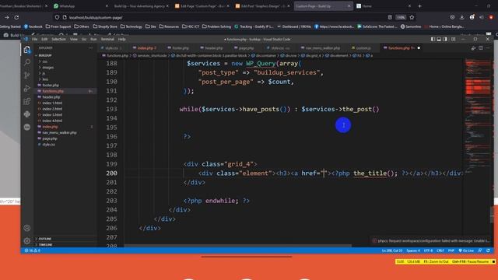The image size is (498, 280).
Task: Open the Manage gear in VS Code
Action: click(x=27, y=241)
